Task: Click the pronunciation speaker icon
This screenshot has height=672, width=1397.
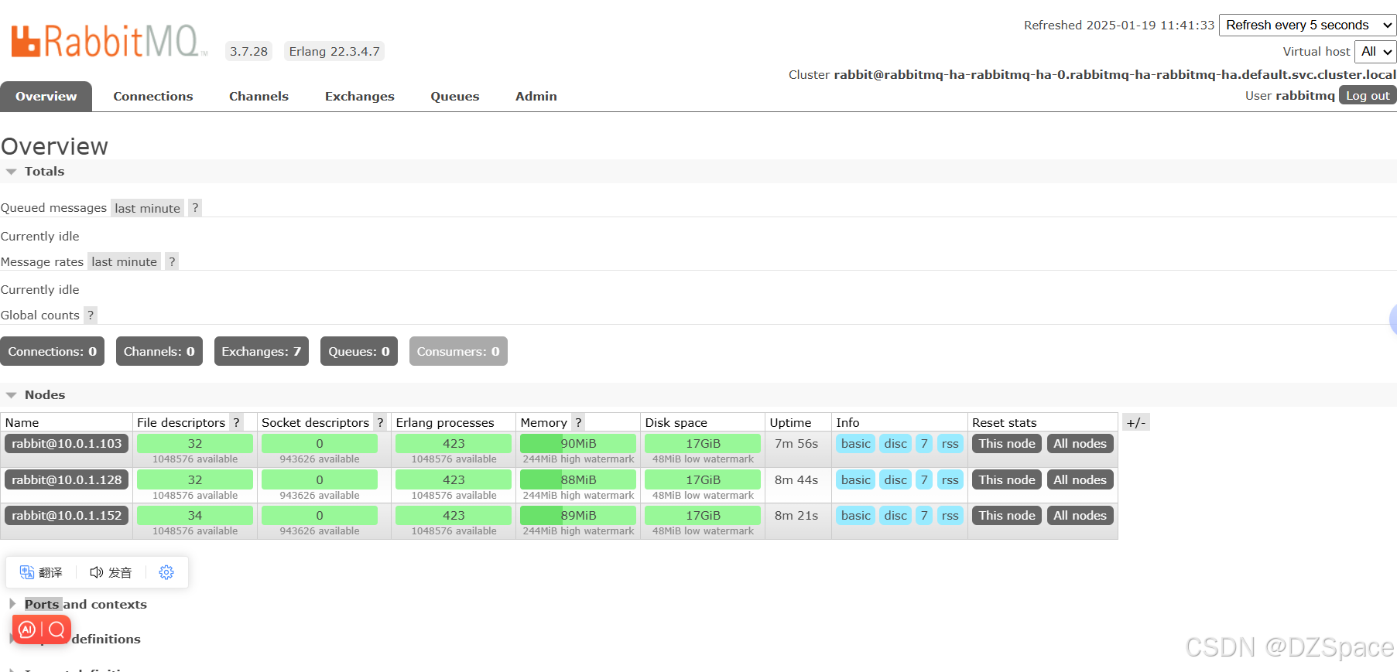Action: click(x=97, y=572)
